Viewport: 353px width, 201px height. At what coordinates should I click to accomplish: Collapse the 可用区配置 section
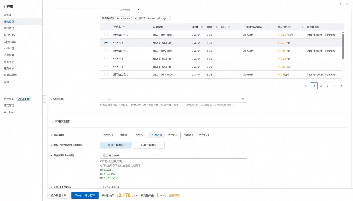[x=52, y=122]
